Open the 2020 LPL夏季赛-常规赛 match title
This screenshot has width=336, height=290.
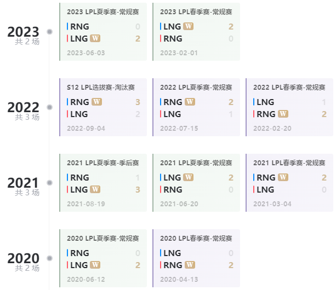tap(103, 239)
